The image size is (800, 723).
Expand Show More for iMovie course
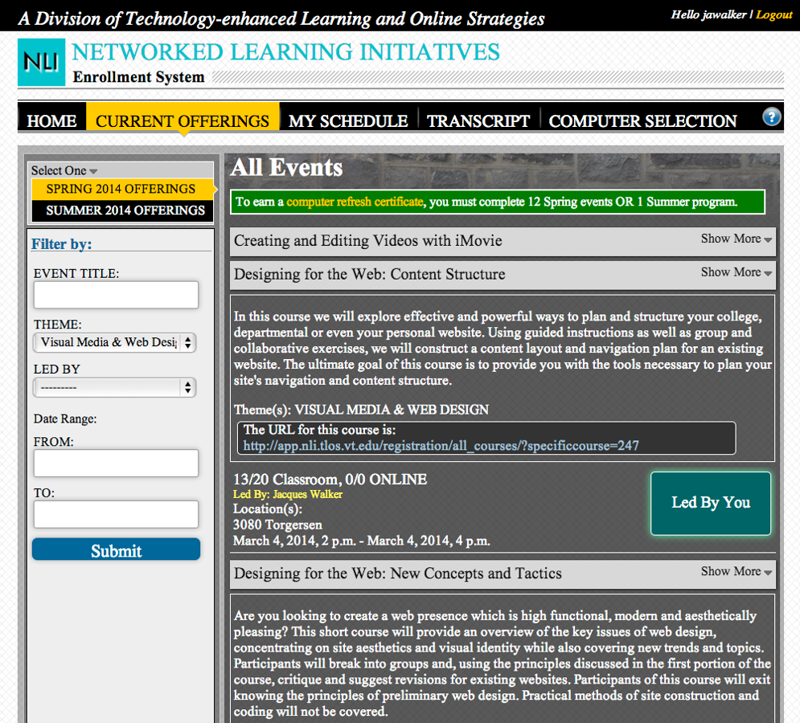pyautogui.click(x=736, y=239)
